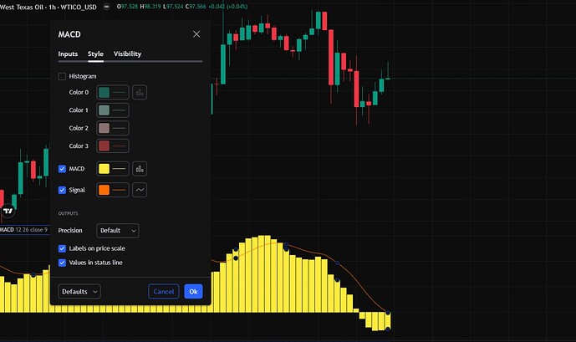Disable Labels on price scale

coord(62,248)
